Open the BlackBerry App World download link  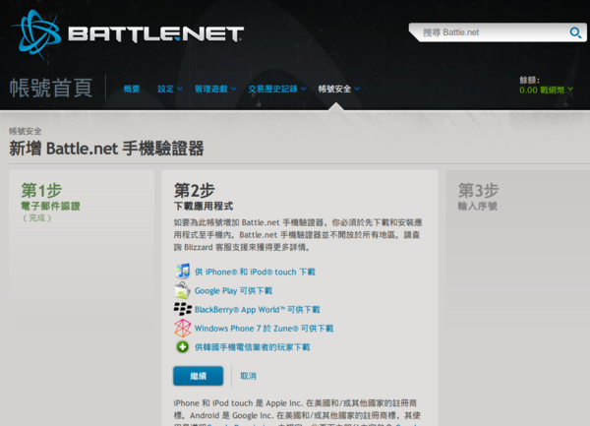click(x=257, y=309)
